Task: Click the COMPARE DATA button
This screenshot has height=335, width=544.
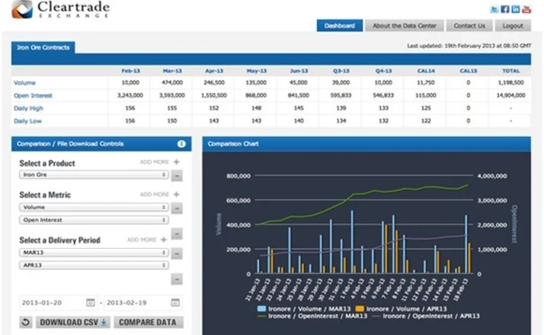Action: (x=148, y=322)
